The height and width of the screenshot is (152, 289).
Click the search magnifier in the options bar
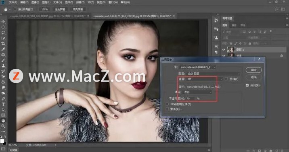tap(276, 9)
